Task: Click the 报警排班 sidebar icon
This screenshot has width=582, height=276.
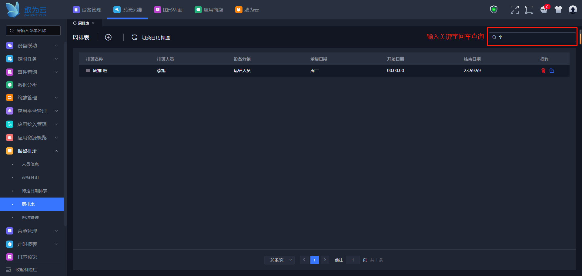Action: point(10,151)
